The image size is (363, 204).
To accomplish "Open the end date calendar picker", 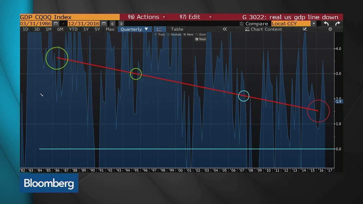I will 104,24.
